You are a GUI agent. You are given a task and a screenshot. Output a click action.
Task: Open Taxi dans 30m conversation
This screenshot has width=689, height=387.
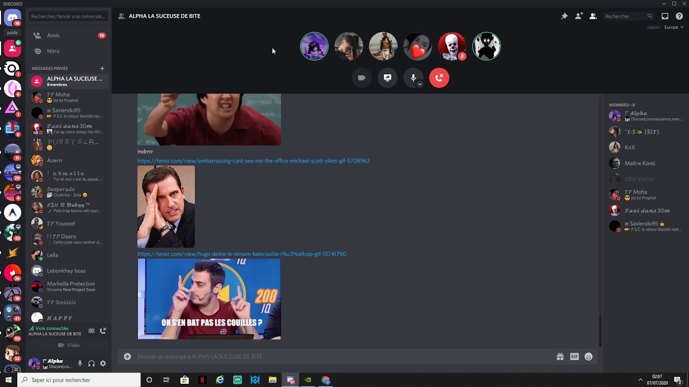tap(68, 128)
